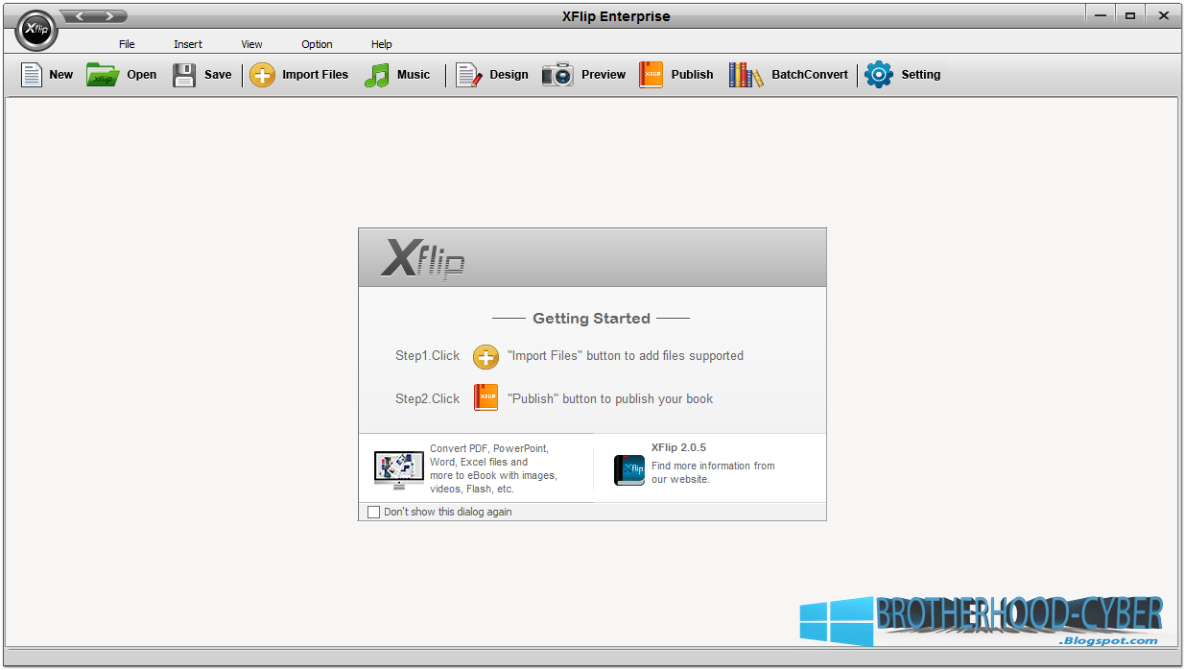This screenshot has height=670, width=1185.
Task: Click the Preview camera icon
Action: pos(557,75)
